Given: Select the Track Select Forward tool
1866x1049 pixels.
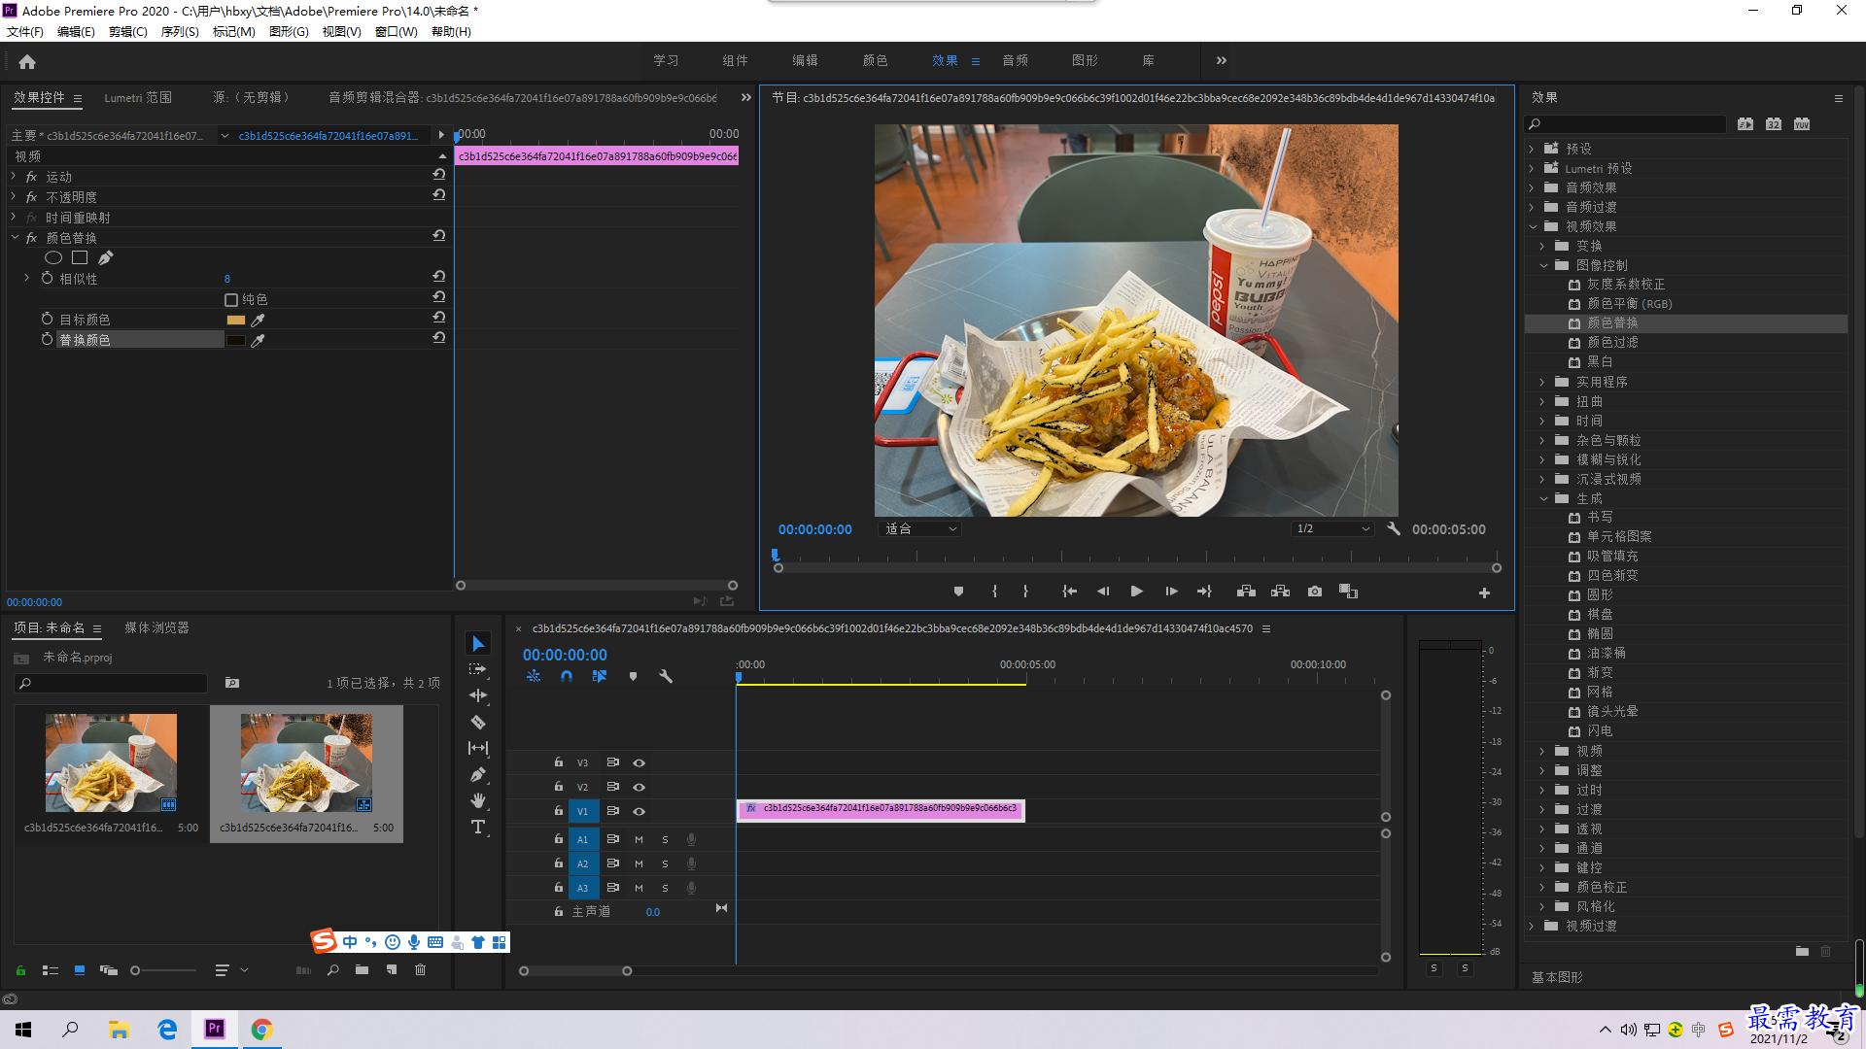Looking at the screenshot, I should pyautogui.click(x=478, y=669).
